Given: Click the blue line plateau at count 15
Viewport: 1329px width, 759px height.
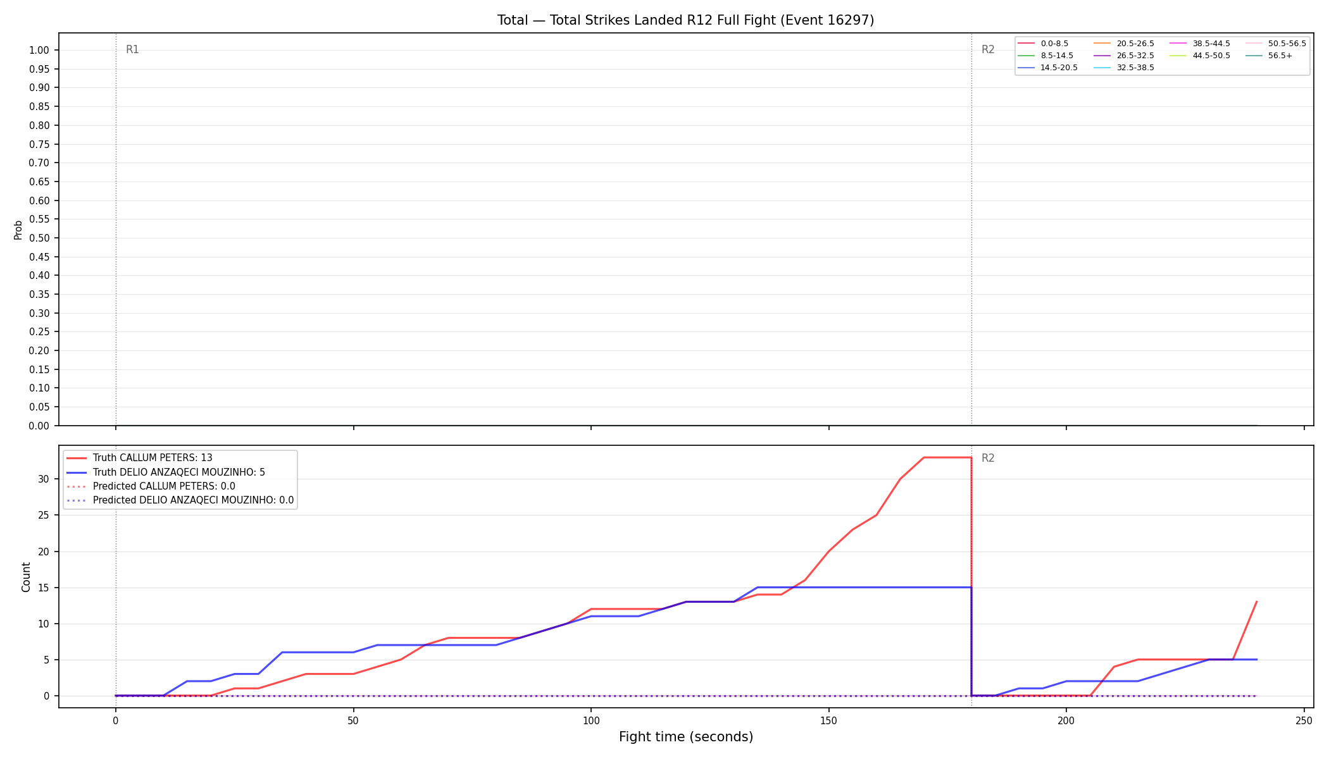Looking at the screenshot, I should tap(864, 588).
